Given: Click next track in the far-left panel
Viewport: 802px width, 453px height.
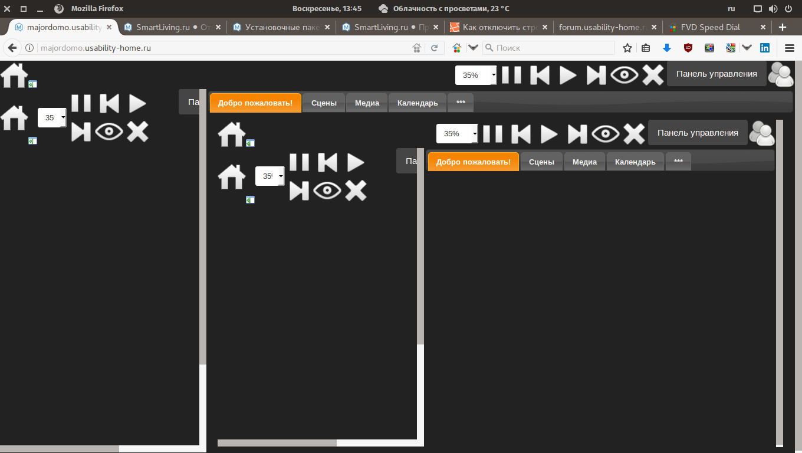Looking at the screenshot, I should coord(81,132).
